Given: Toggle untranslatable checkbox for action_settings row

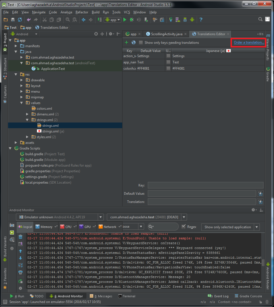Looking at the screenshot, I should (x=168, y=56).
